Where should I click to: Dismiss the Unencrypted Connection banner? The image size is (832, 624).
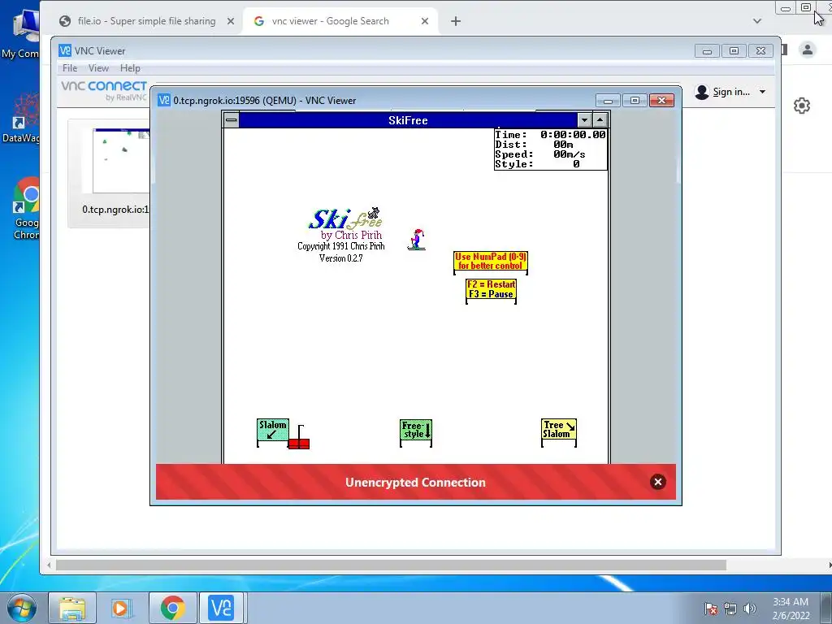pyautogui.click(x=658, y=482)
